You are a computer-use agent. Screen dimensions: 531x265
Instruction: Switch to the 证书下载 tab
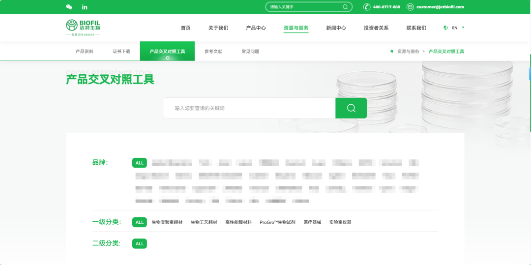click(x=121, y=52)
